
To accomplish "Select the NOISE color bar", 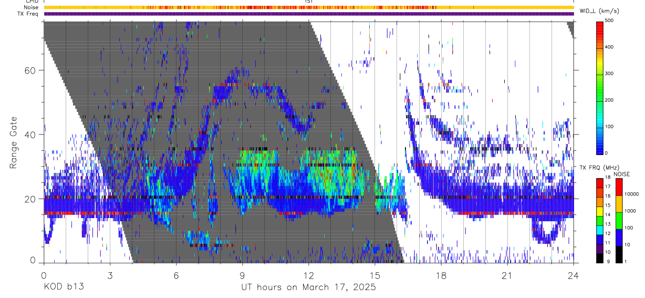I will (x=618, y=220).
